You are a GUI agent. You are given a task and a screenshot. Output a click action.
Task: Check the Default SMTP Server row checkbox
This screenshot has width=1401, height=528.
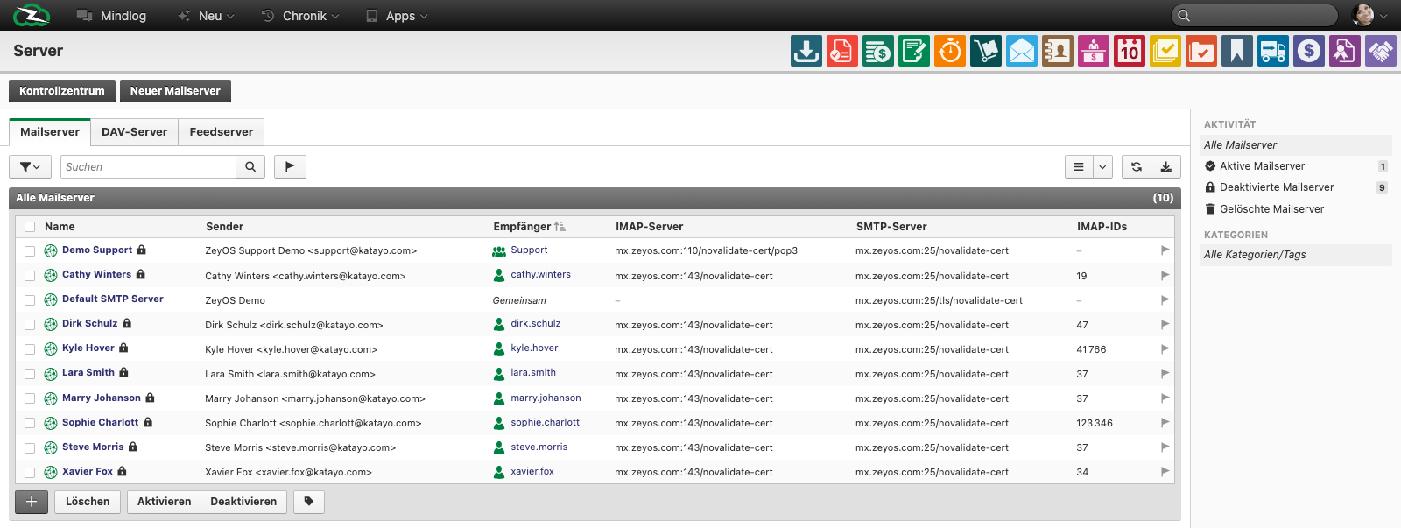pyautogui.click(x=30, y=300)
